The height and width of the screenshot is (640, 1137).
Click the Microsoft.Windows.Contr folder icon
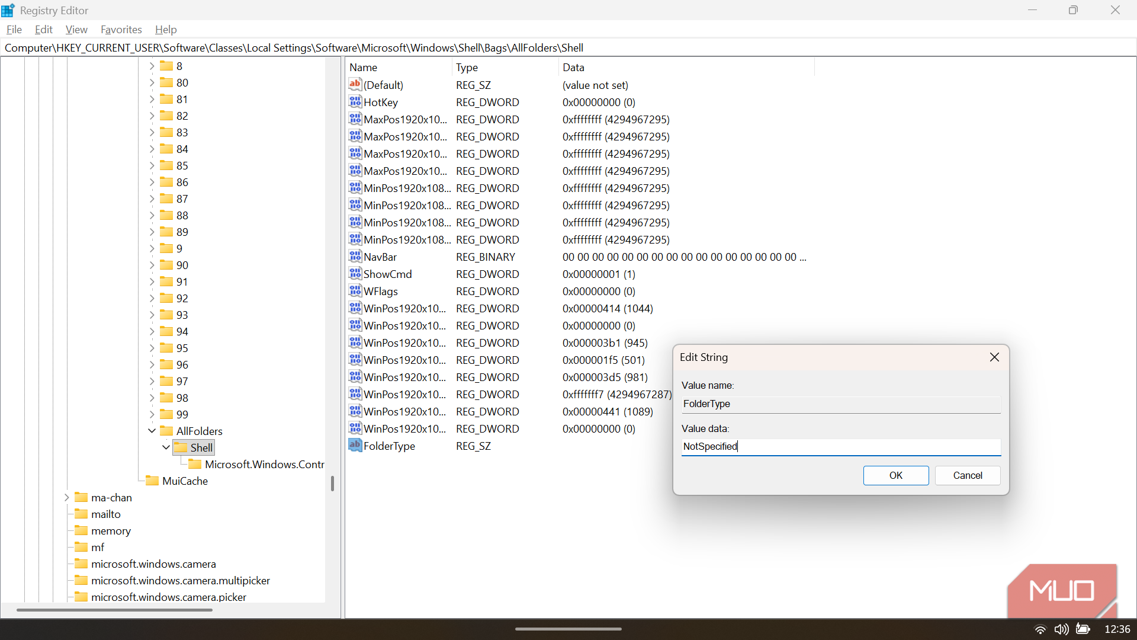click(195, 464)
